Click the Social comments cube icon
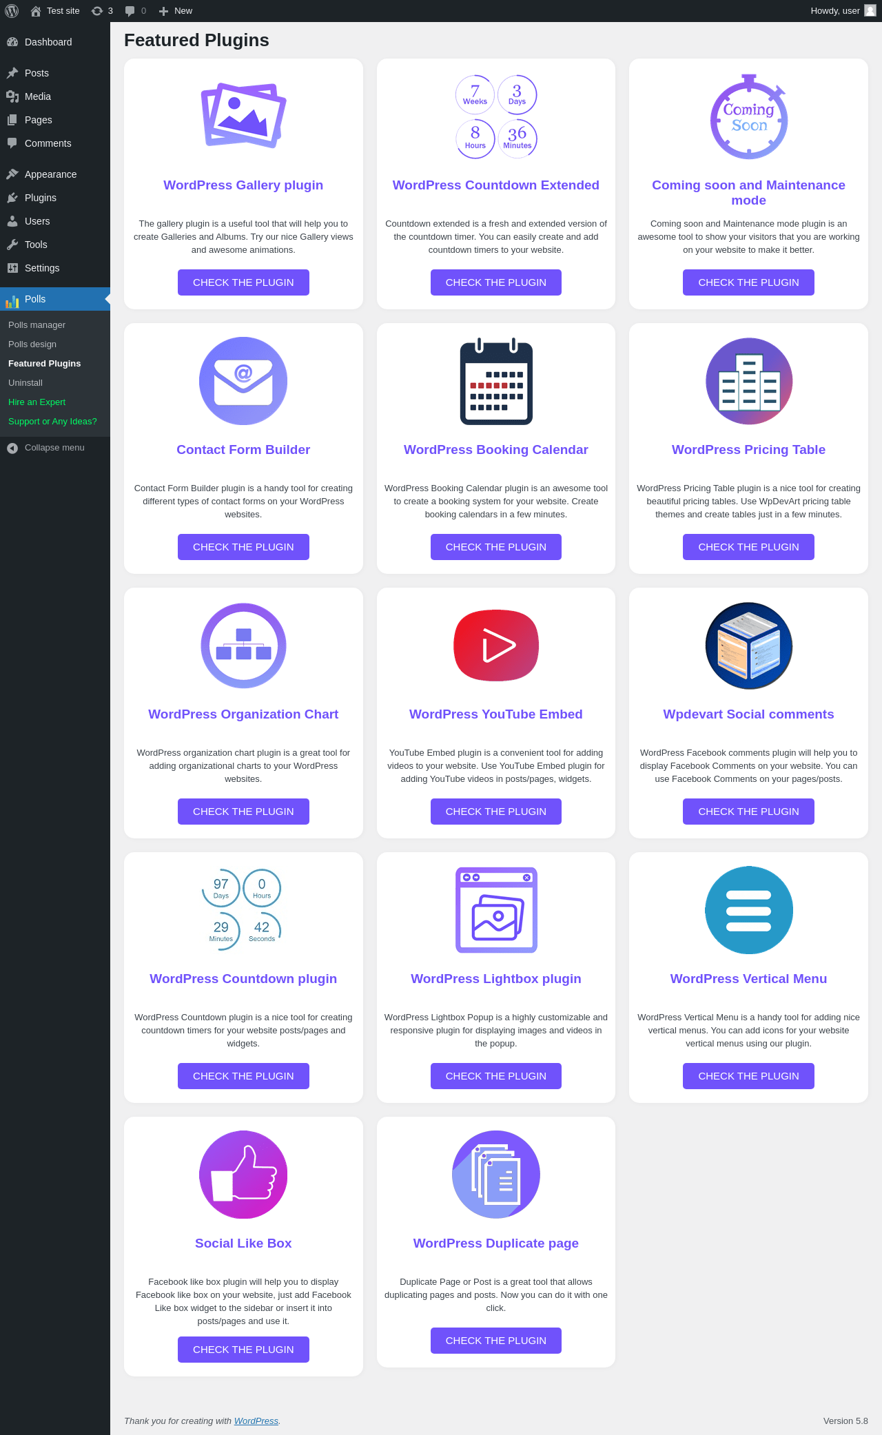Viewport: 882px width, 1435px height. 749,646
